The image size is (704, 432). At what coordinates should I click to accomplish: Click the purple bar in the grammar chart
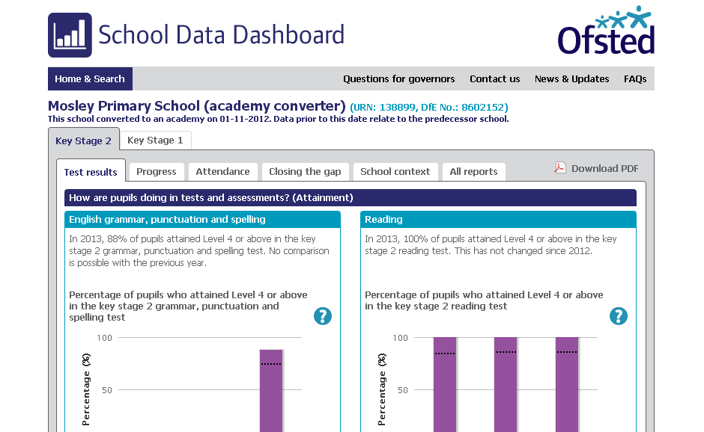click(271, 391)
